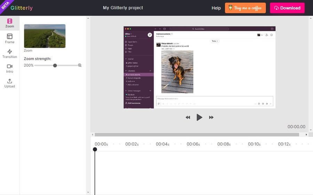Jump to 00:12s on timeline ruler
The image size is (313, 195).
pos(284,144)
